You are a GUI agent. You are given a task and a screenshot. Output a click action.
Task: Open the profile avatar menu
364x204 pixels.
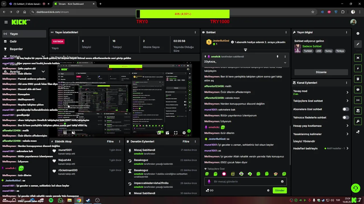pyautogui.click(x=353, y=22)
